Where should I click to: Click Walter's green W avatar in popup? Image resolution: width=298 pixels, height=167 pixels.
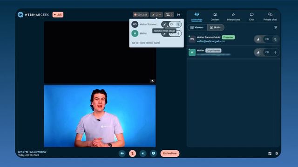135,33
